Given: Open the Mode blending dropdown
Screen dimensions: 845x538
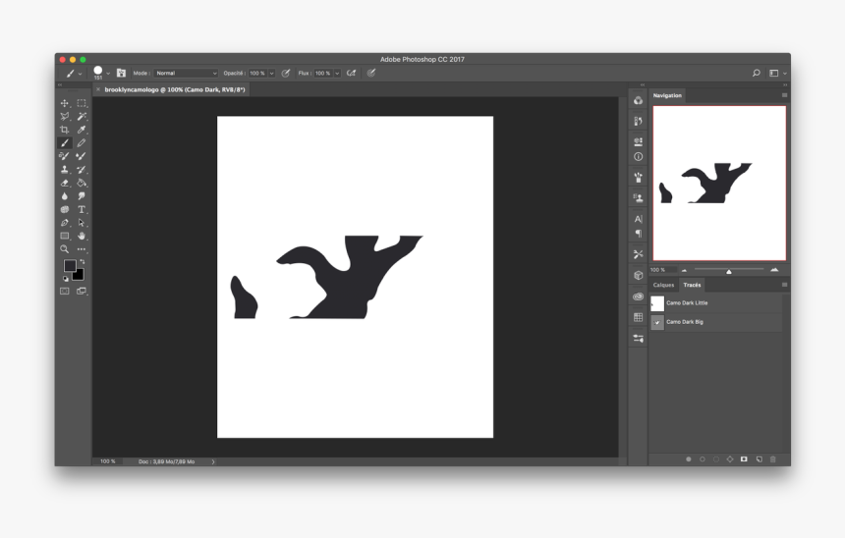Looking at the screenshot, I should tap(186, 73).
